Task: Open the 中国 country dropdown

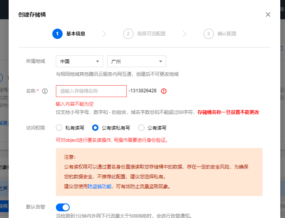Action: click(80, 61)
